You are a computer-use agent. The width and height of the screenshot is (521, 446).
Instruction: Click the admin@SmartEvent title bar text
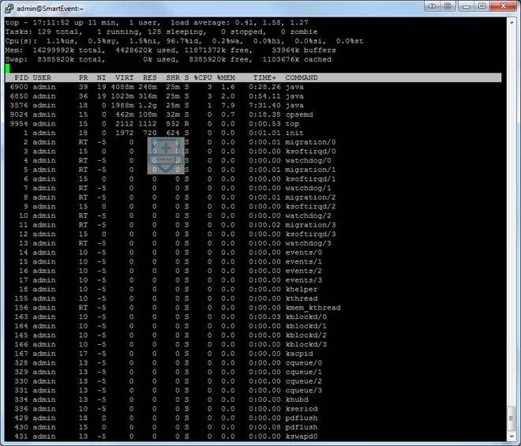pos(50,9)
